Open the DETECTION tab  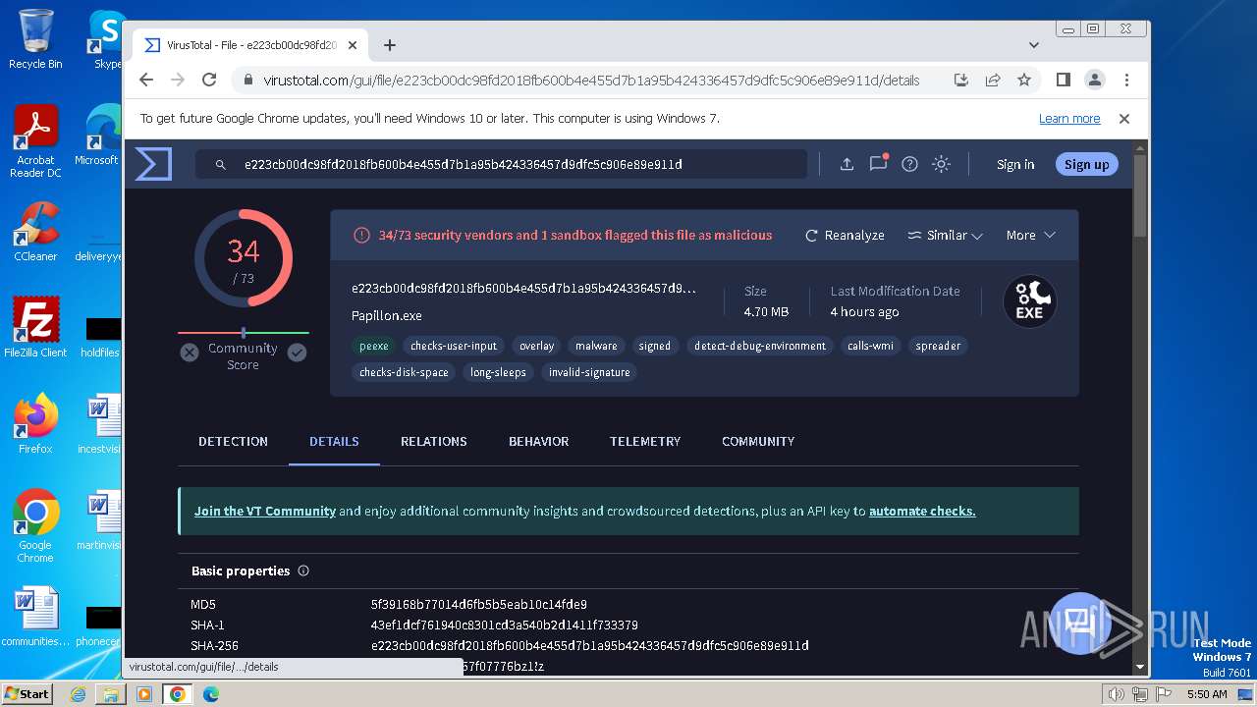[233, 442]
